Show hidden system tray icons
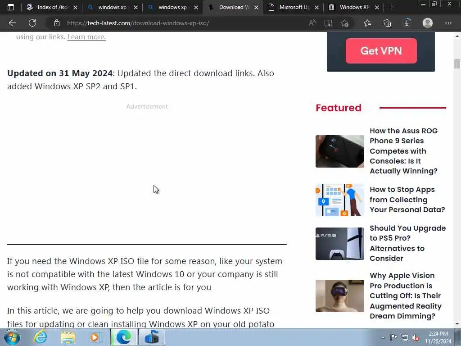 tap(383, 337)
